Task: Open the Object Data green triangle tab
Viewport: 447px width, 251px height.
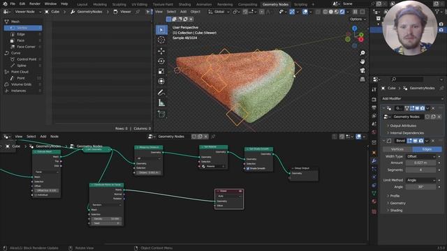Action: (374, 193)
